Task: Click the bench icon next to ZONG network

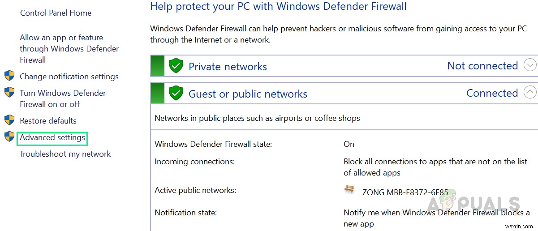Action: (349, 189)
